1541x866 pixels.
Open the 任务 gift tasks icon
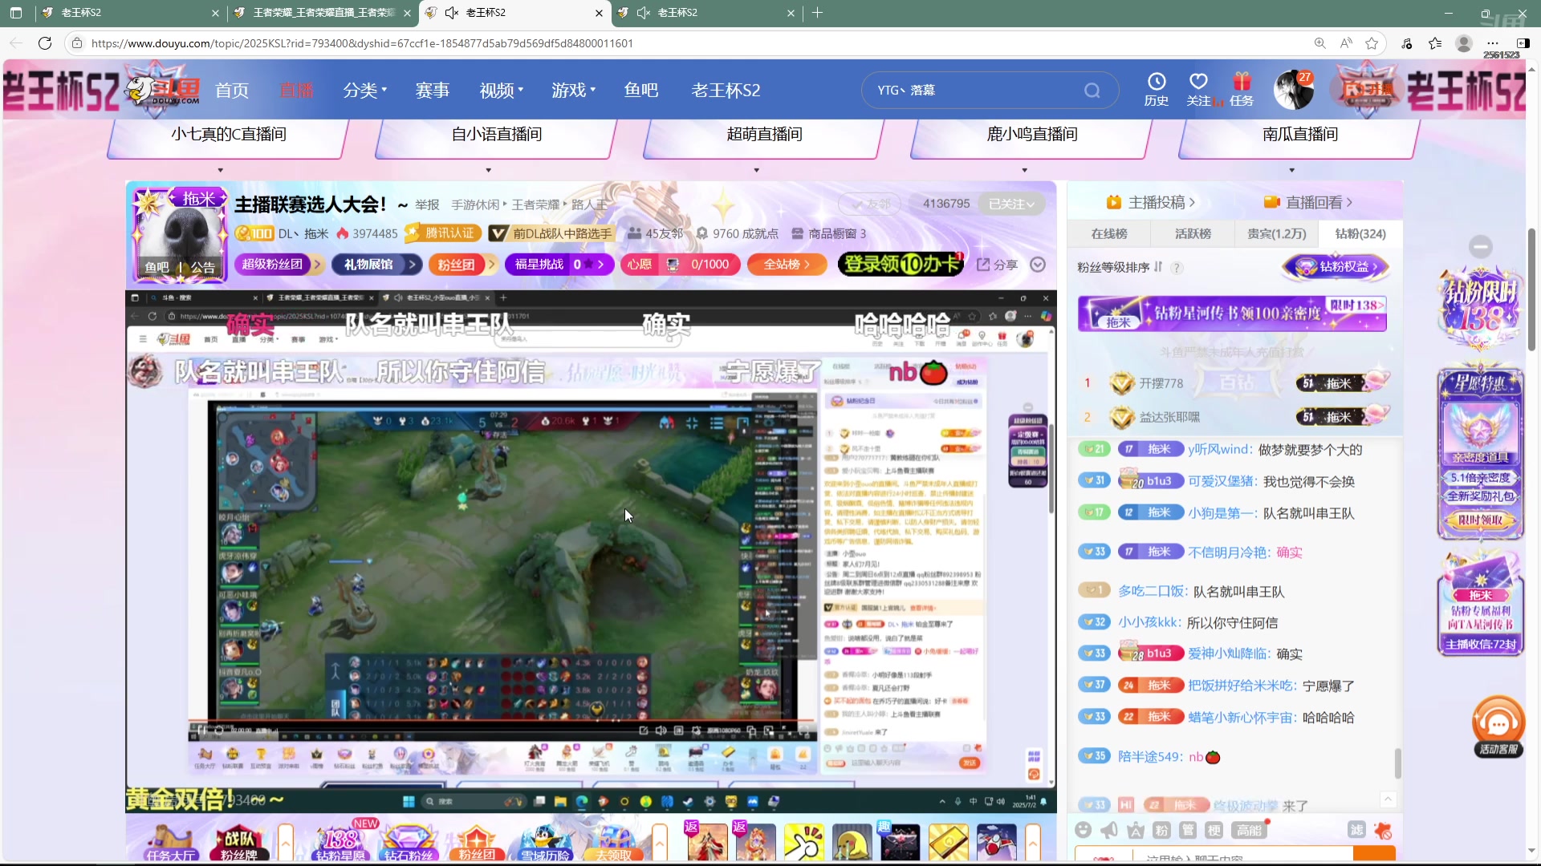coord(1242,89)
